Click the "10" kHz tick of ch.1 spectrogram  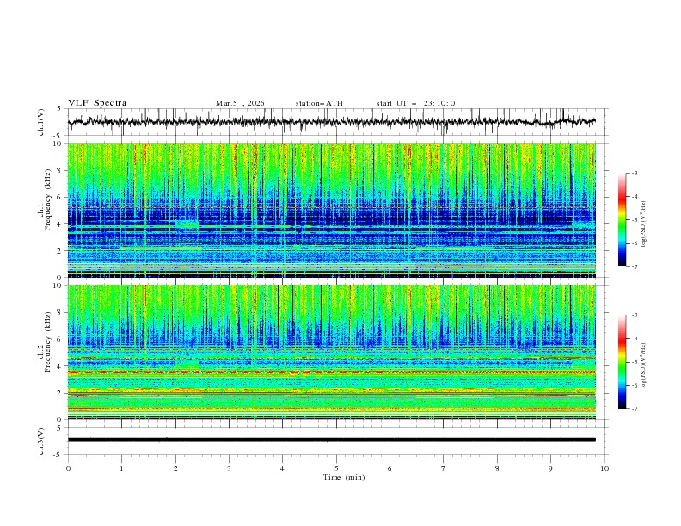58,144
